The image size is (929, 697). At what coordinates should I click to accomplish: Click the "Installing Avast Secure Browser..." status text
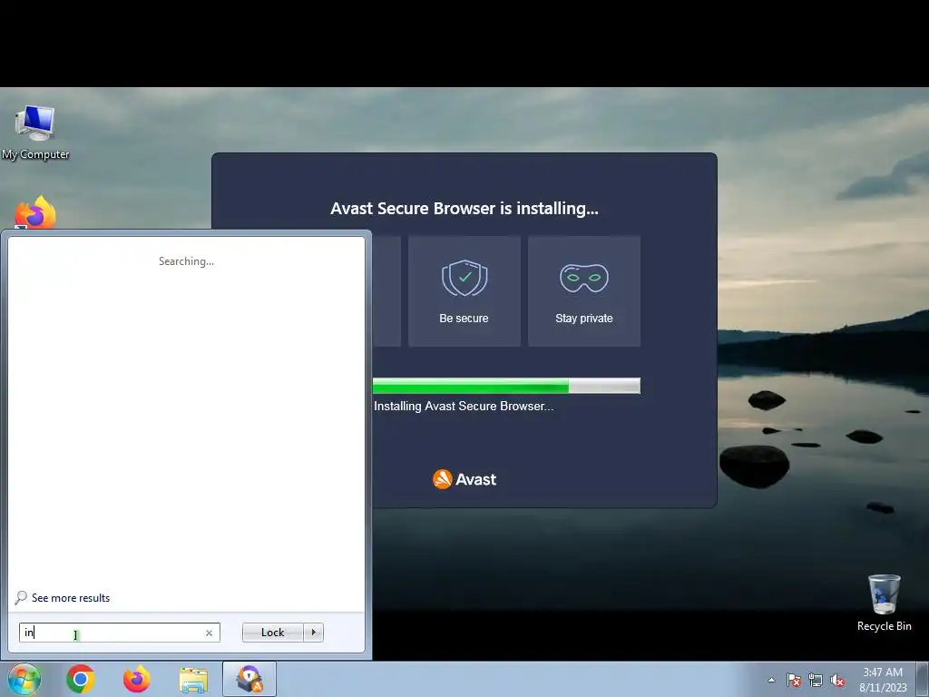click(x=464, y=406)
